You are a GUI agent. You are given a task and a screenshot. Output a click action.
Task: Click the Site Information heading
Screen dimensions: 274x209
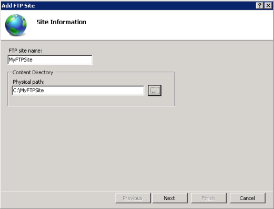tap(62, 22)
